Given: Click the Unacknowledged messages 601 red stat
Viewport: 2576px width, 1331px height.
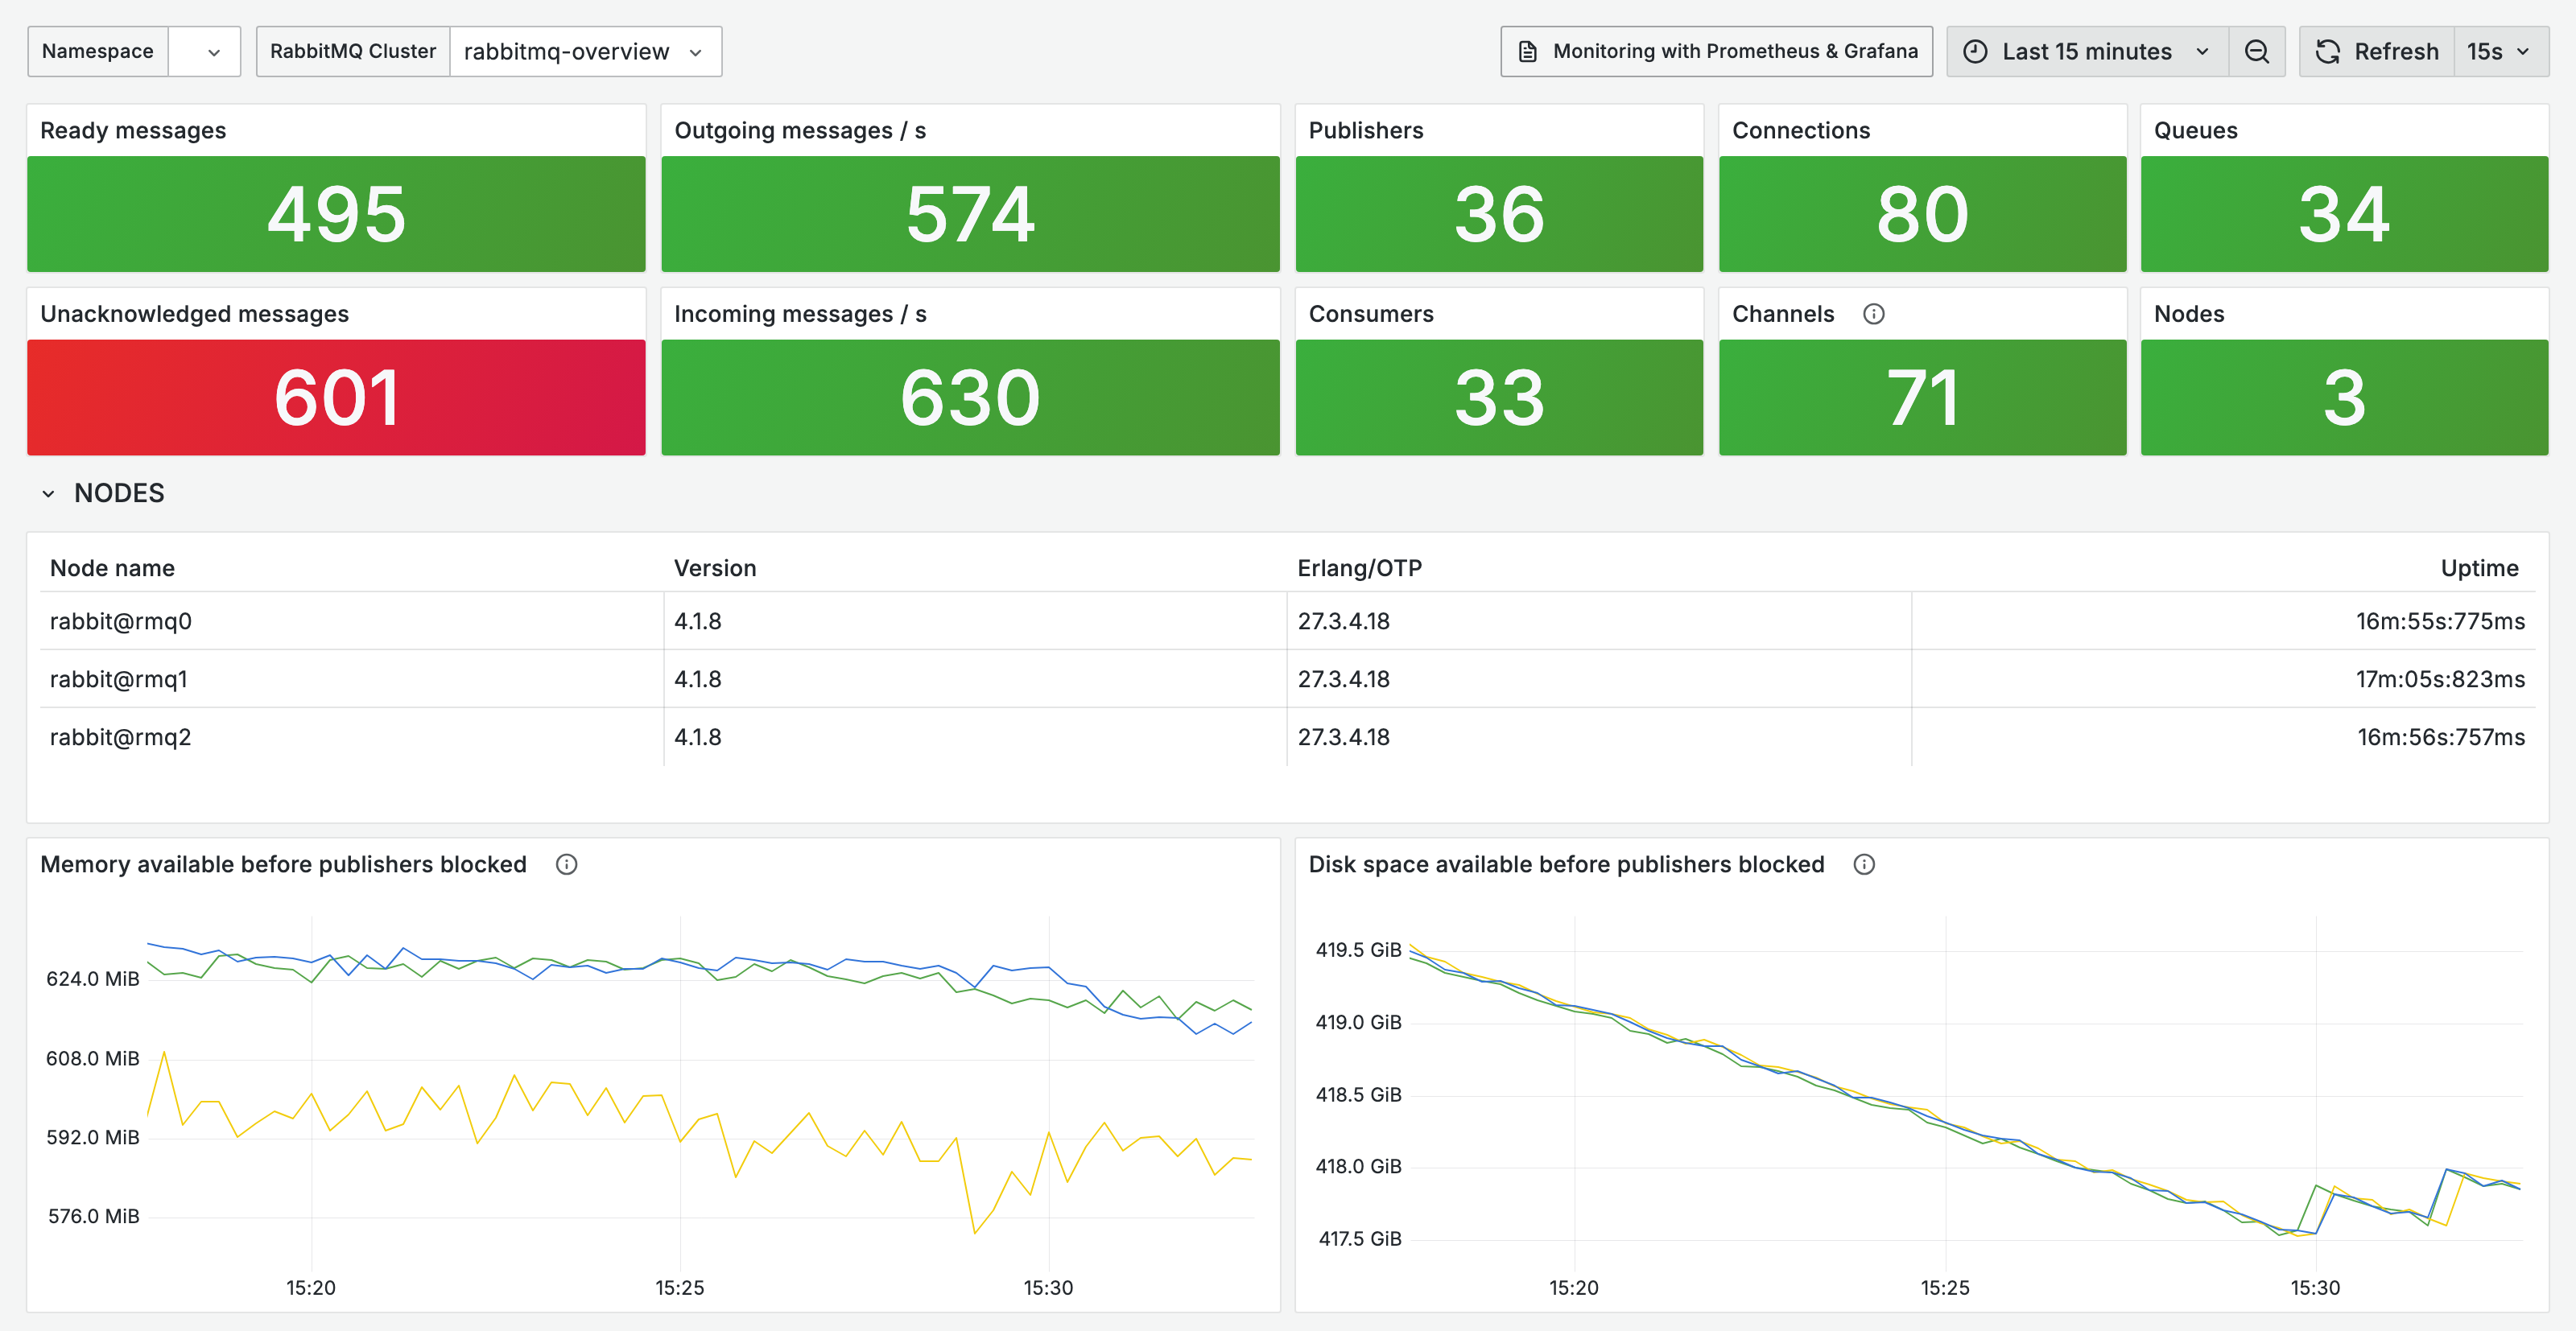Looking at the screenshot, I should point(336,397).
